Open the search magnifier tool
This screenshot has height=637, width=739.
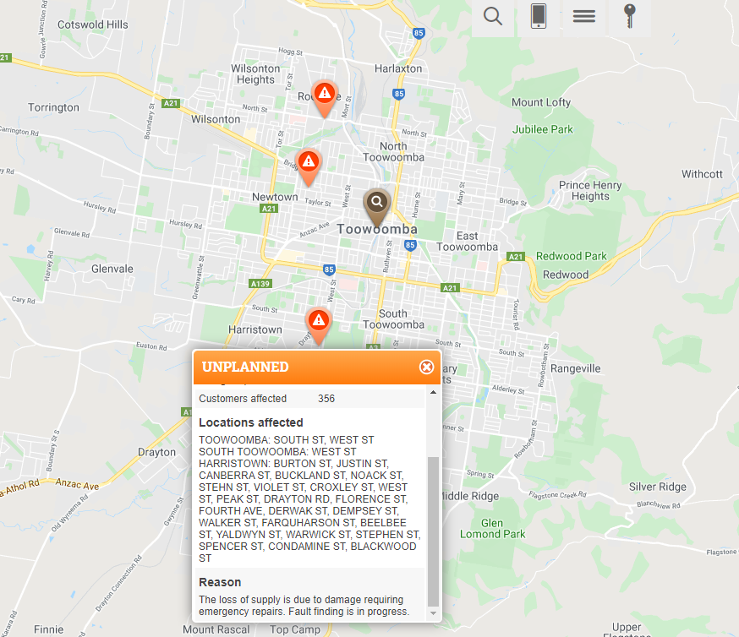(492, 17)
